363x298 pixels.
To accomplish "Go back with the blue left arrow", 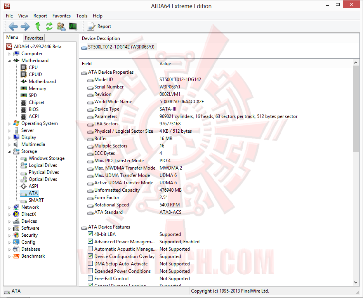I will pyautogui.click(x=13, y=26).
